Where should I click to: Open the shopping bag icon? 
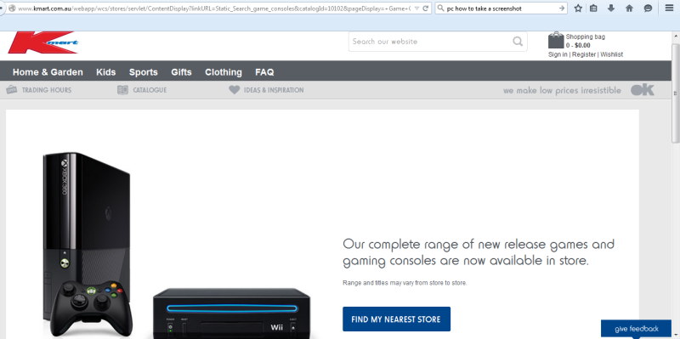tap(556, 40)
